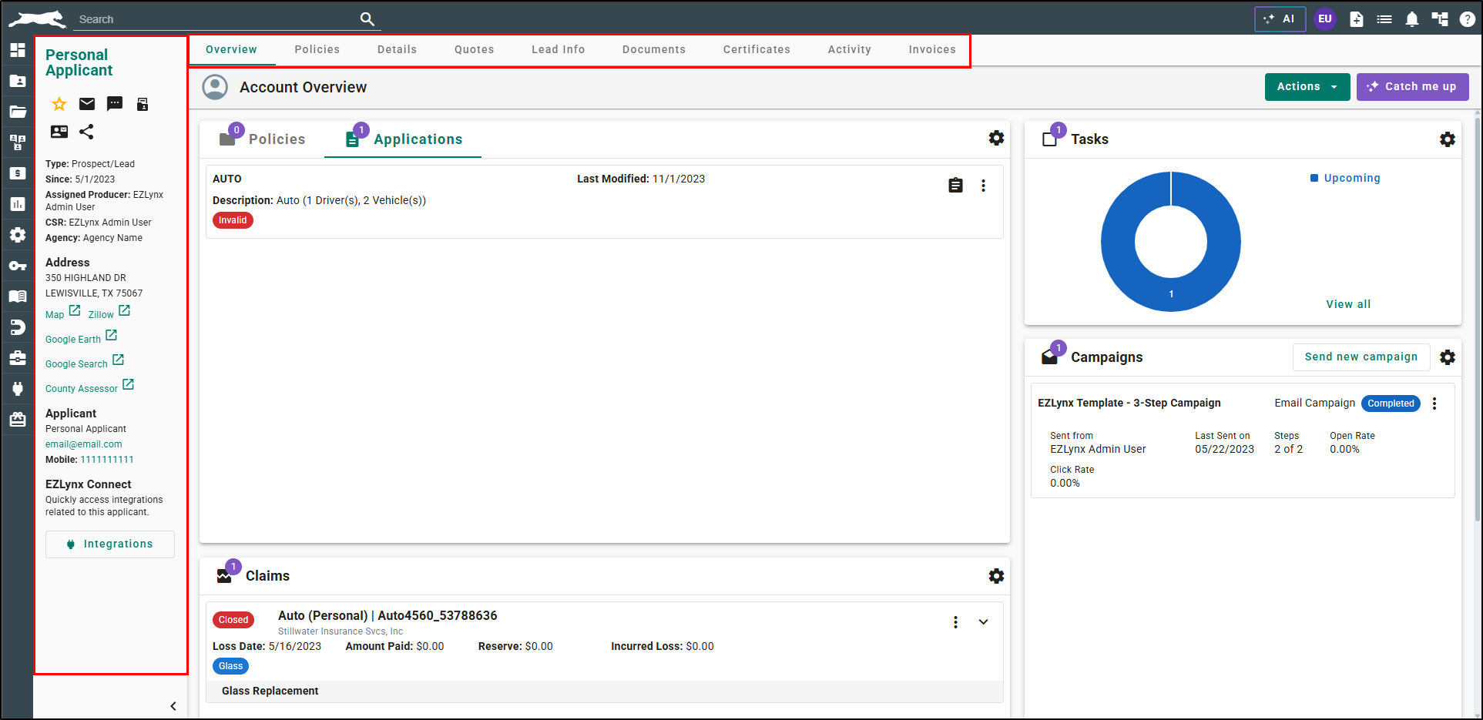
Task: Open three-dot menu on Auto claim row
Action: (x=955, y=622)
